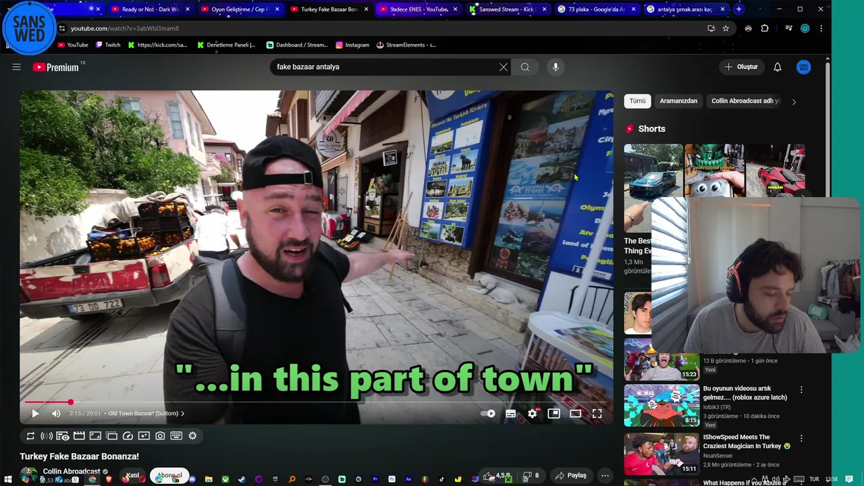Screen dimensions: 864x486
Task: Switch to miniplayer mode
Action: (554, 414)
